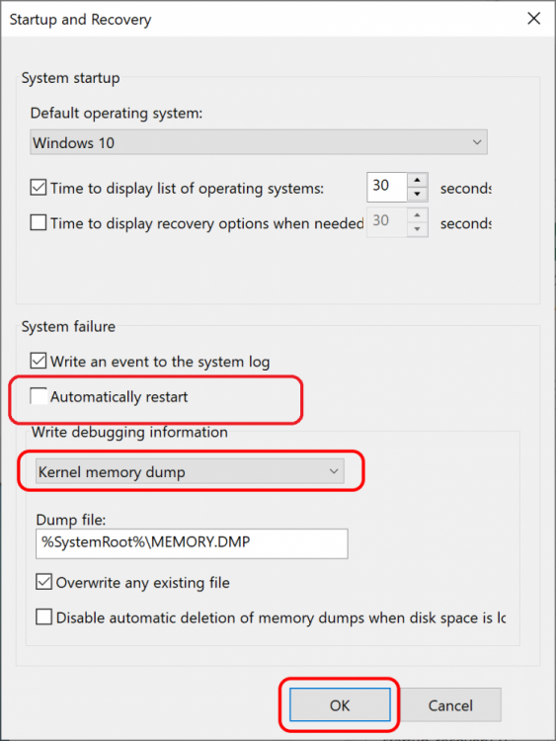Toggle Time to display list of operating systems
This screenshot has height=741, width=556.
click(x=39, y=188)
